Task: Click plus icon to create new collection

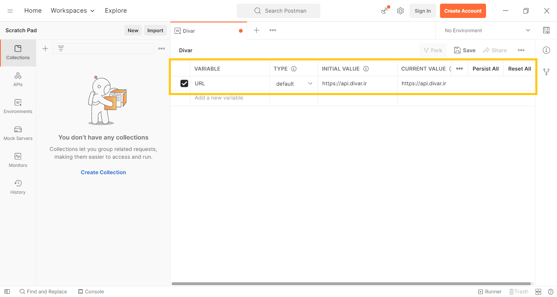Action: point(45,49)
